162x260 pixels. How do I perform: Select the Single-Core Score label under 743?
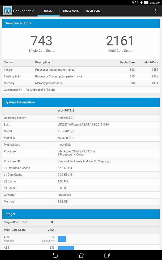pos(42,51)
